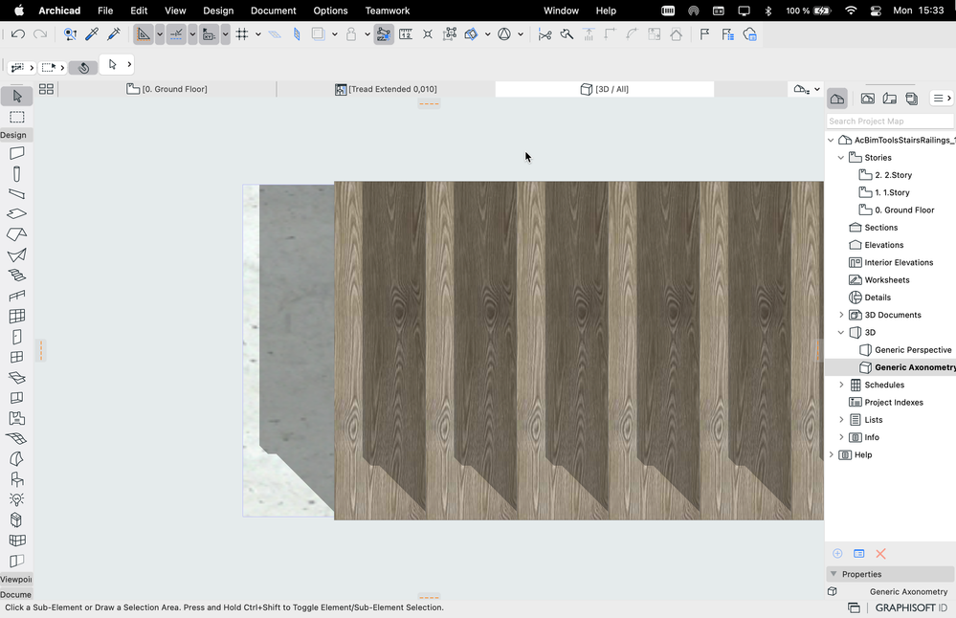Toggle the Grid Snap button
The width and height of the screenshot is (956, 618).
242,34
